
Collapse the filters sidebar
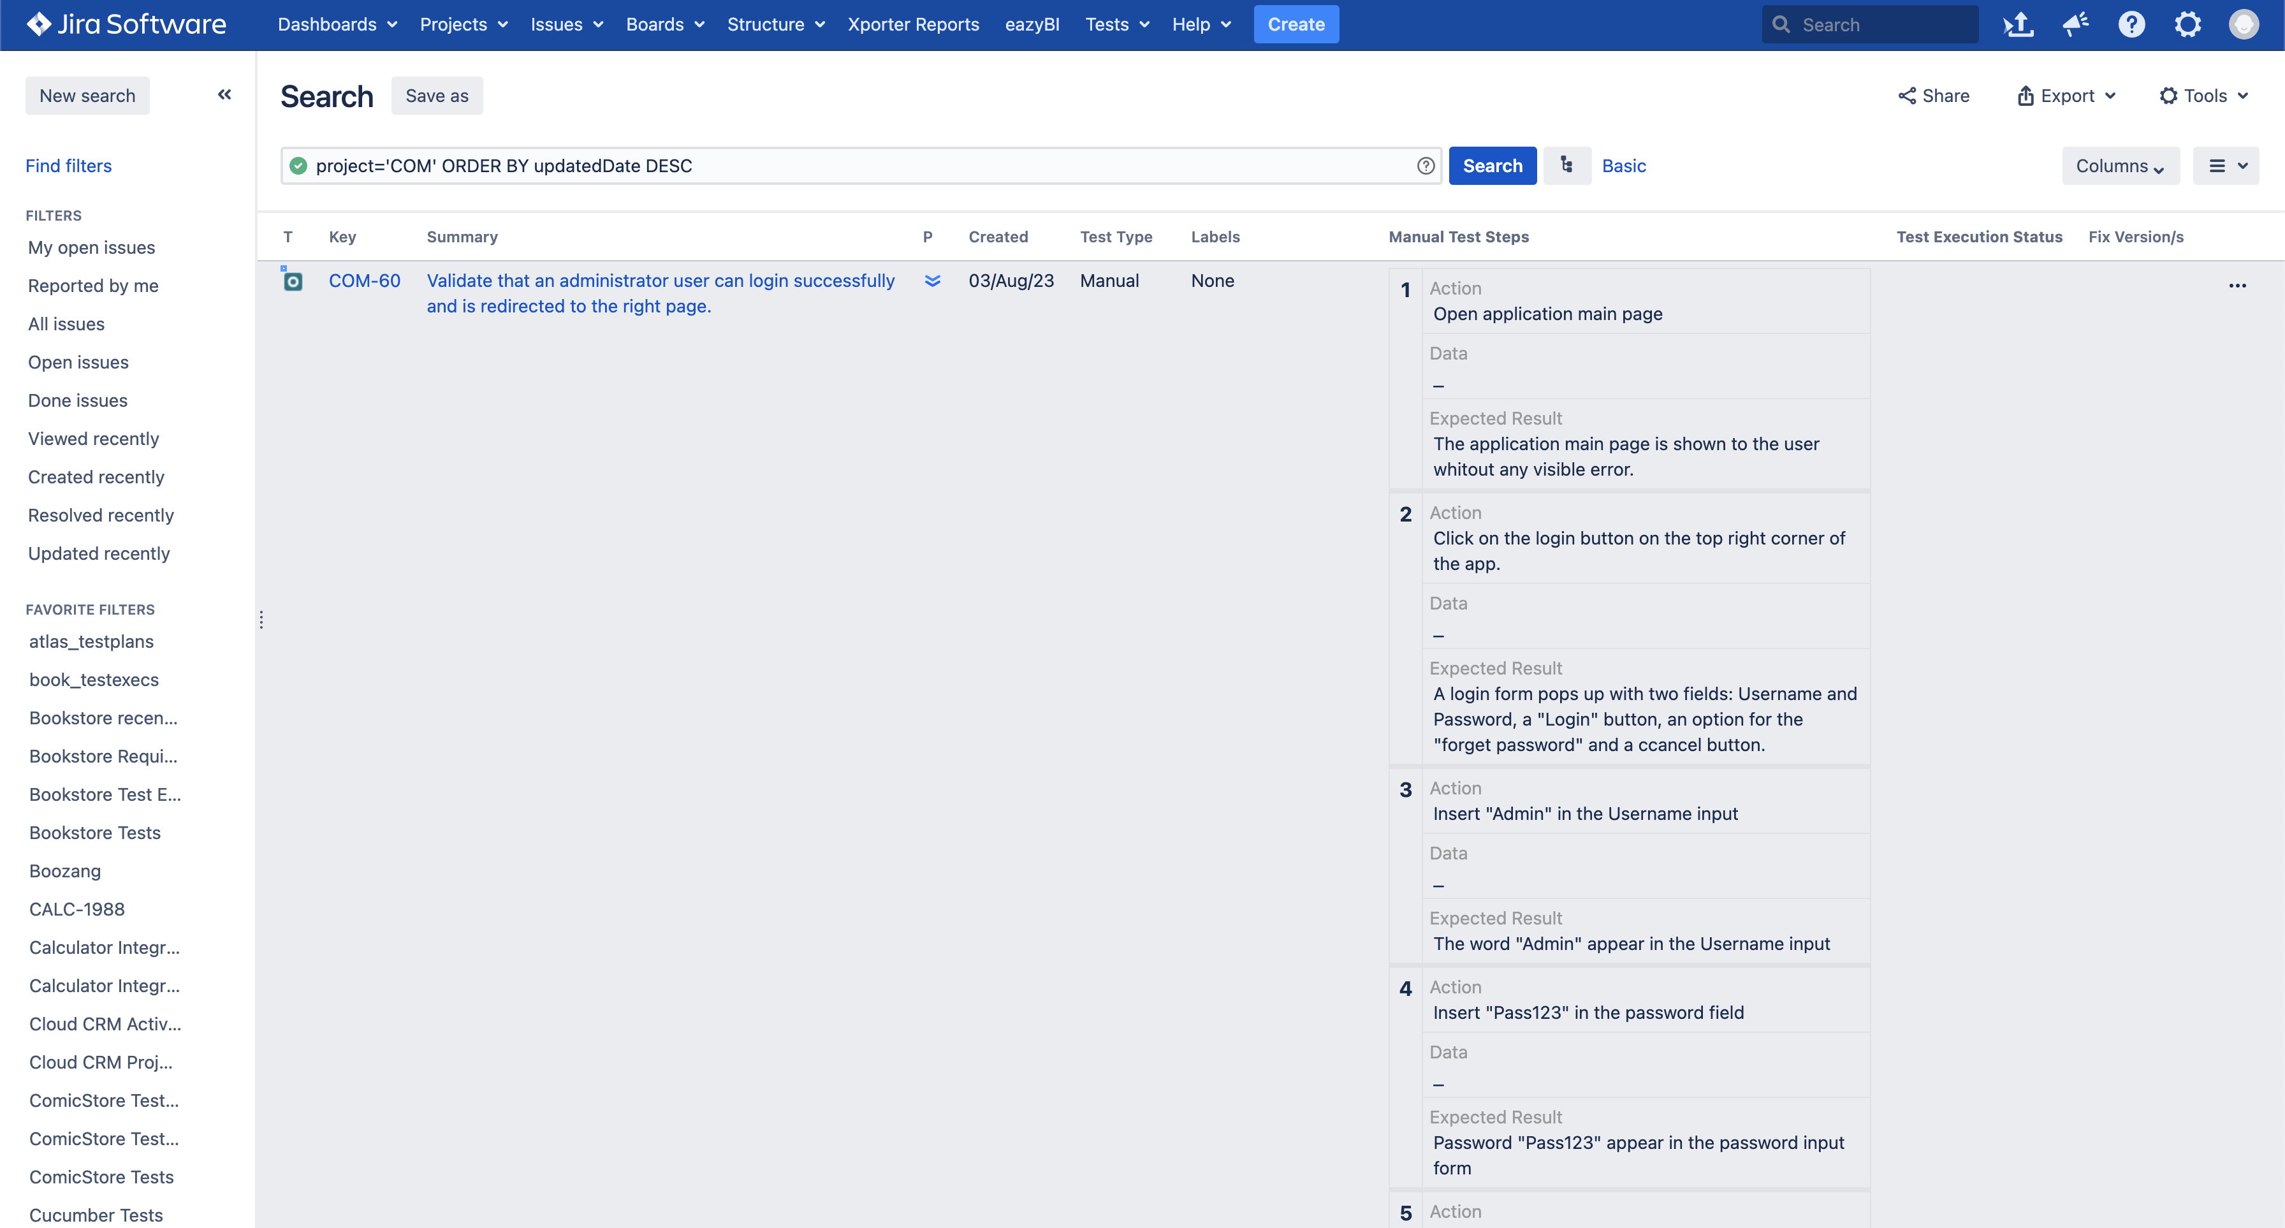(224, 94)
